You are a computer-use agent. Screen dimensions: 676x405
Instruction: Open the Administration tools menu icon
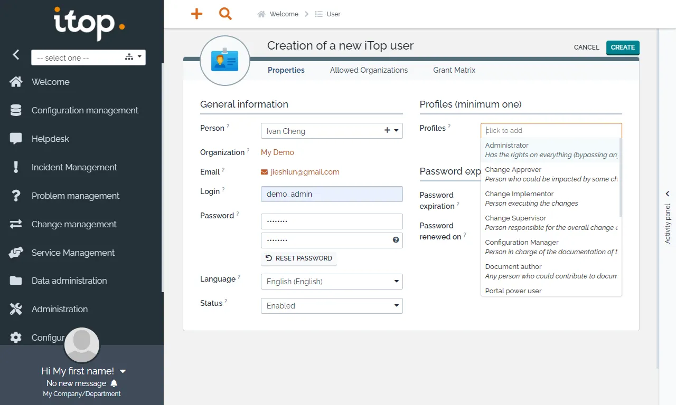[16, 309]
